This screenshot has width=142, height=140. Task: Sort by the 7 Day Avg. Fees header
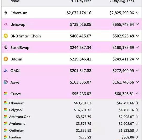[122, 1]
